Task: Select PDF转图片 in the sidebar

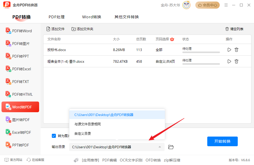Action: pyautogui.click(x=20, y=43)
